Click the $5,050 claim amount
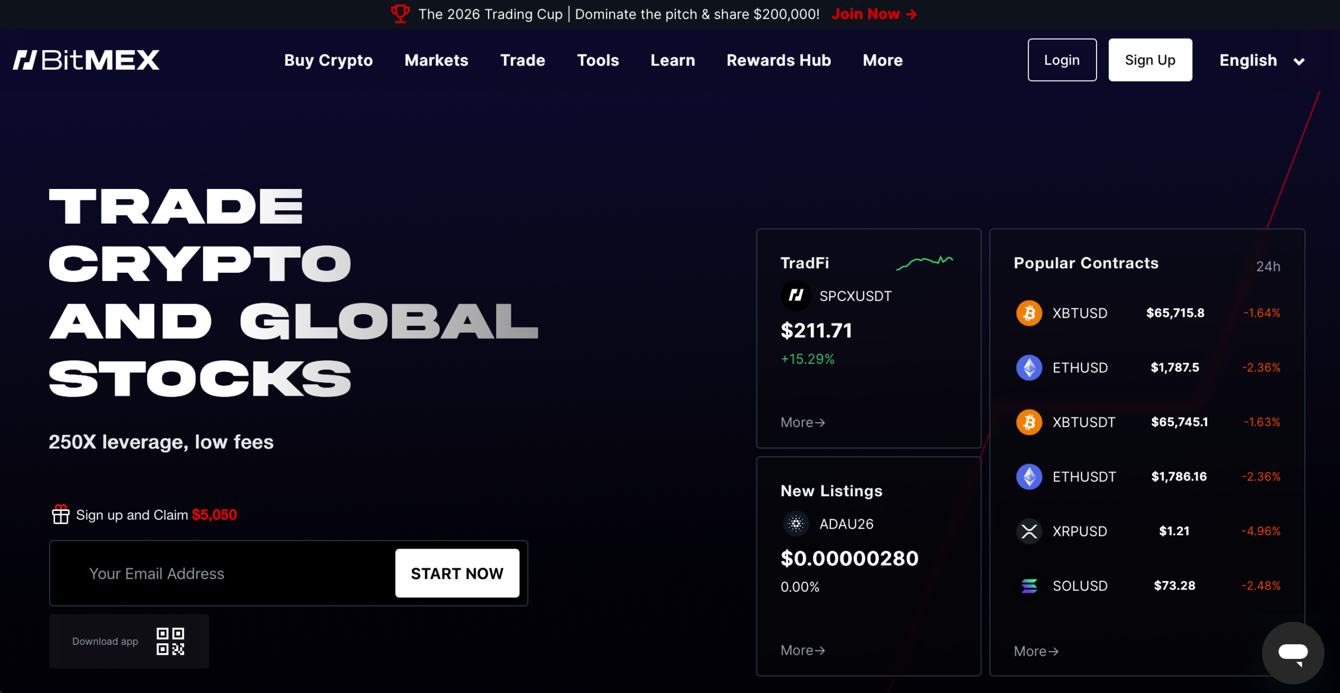This screenshot has height=693, width=1340. [x=214, y=515]
